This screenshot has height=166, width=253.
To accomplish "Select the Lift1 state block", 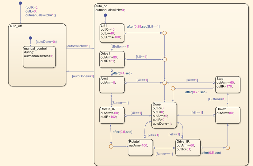I will click(112, 33).
